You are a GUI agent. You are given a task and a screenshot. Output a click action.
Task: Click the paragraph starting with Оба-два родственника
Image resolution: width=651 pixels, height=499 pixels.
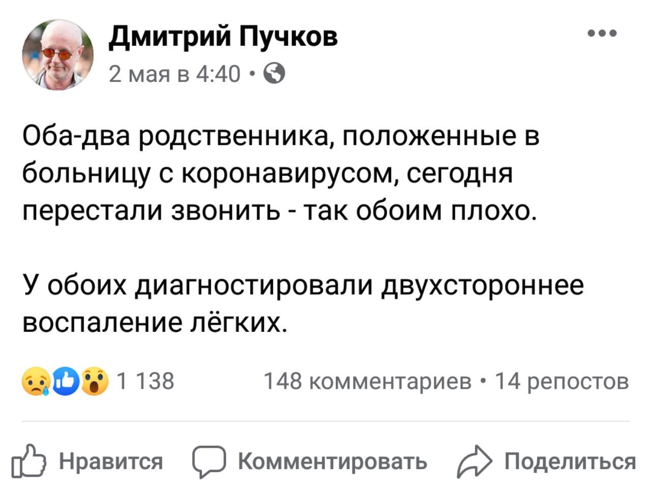pyautogui.click(x=280, y=174)
